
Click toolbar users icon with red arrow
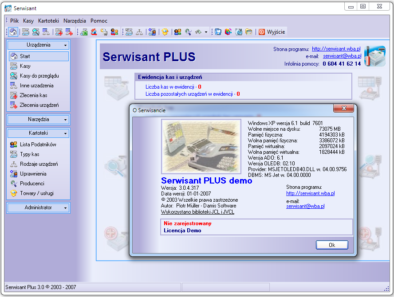click(x=114, y=32)
